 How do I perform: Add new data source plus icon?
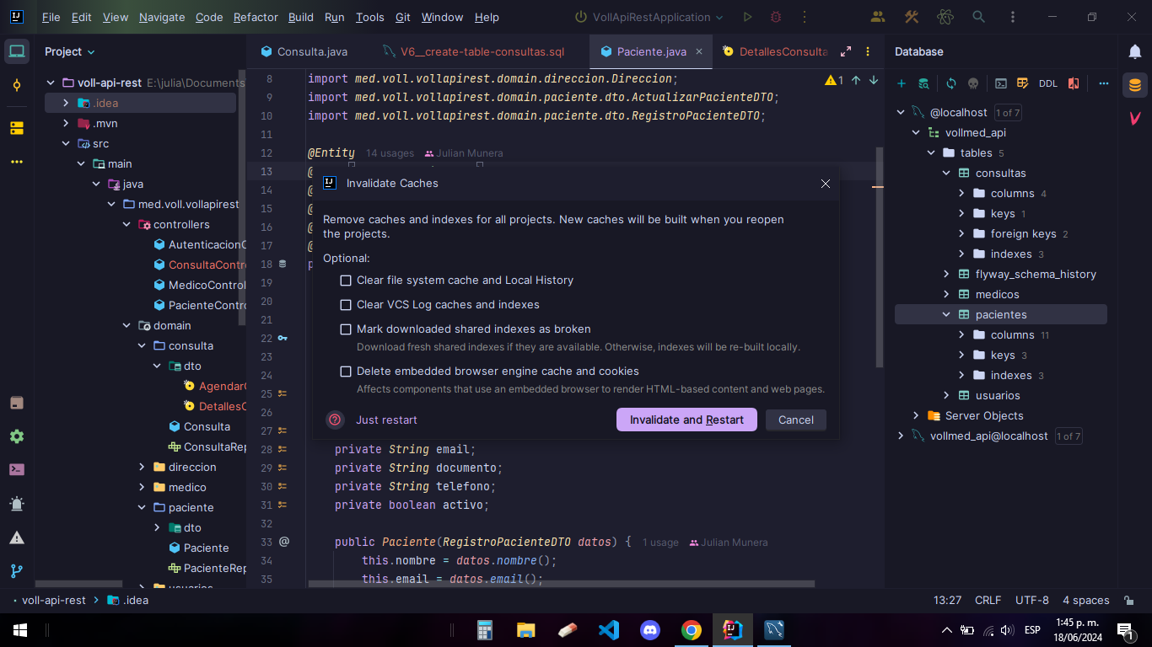point(902,83)
